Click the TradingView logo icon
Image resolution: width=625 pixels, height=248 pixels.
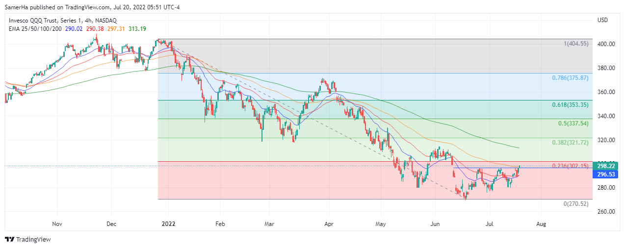click(9, 240)
